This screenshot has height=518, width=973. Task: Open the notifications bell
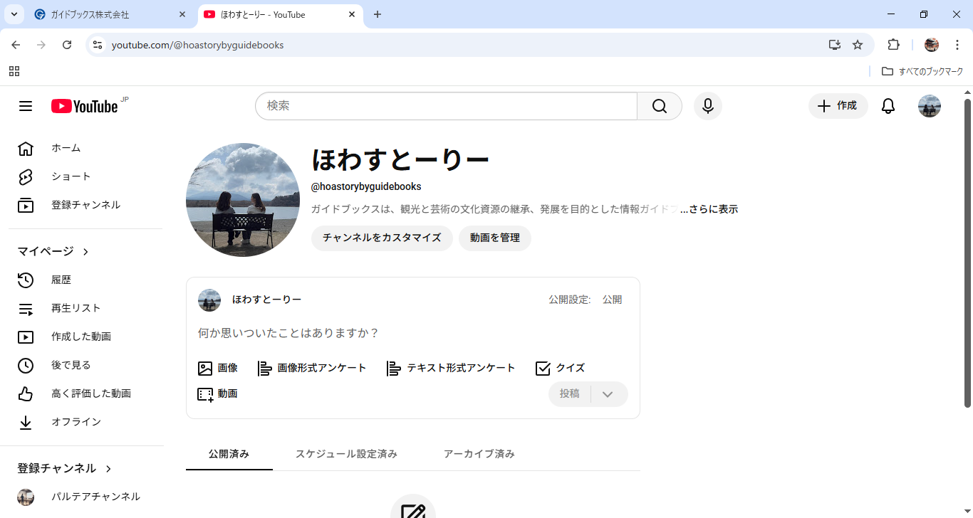click(x=888, y=106)
